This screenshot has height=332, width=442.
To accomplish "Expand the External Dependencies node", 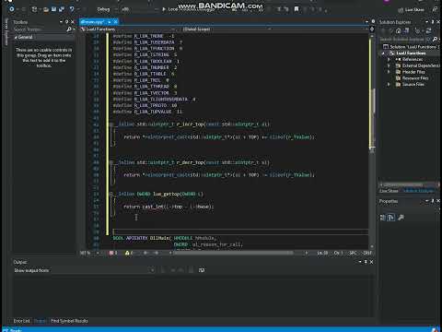I will 389,65.
